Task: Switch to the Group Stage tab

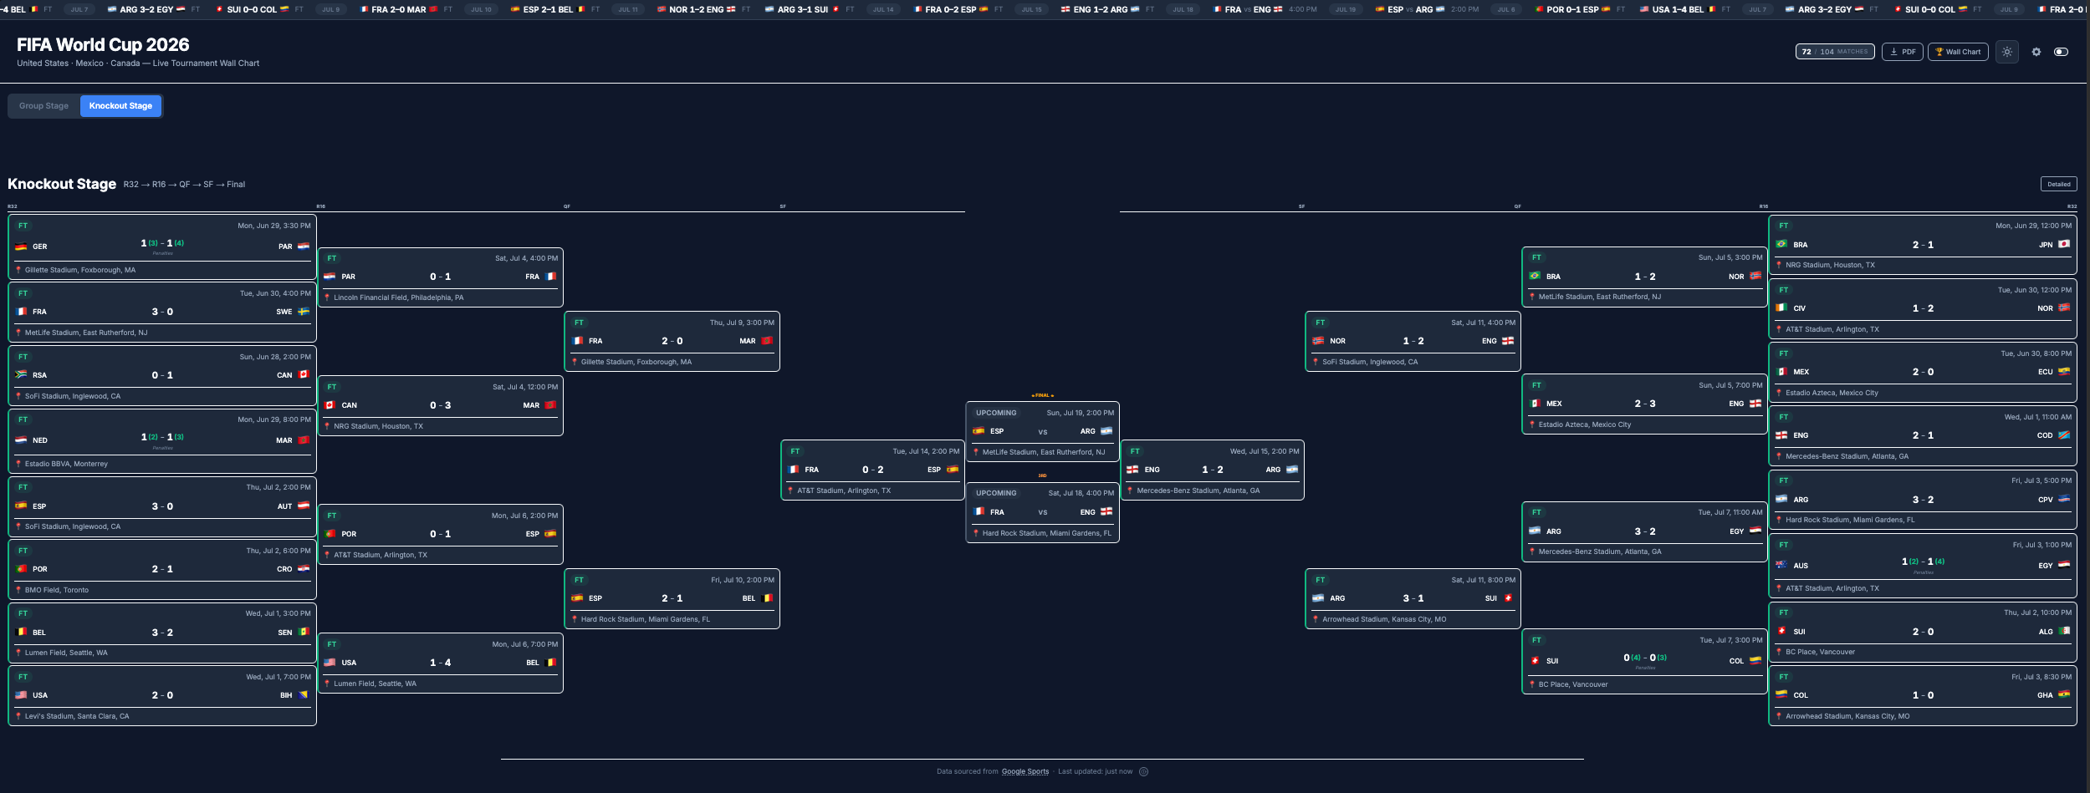Action: pos(43,106)
